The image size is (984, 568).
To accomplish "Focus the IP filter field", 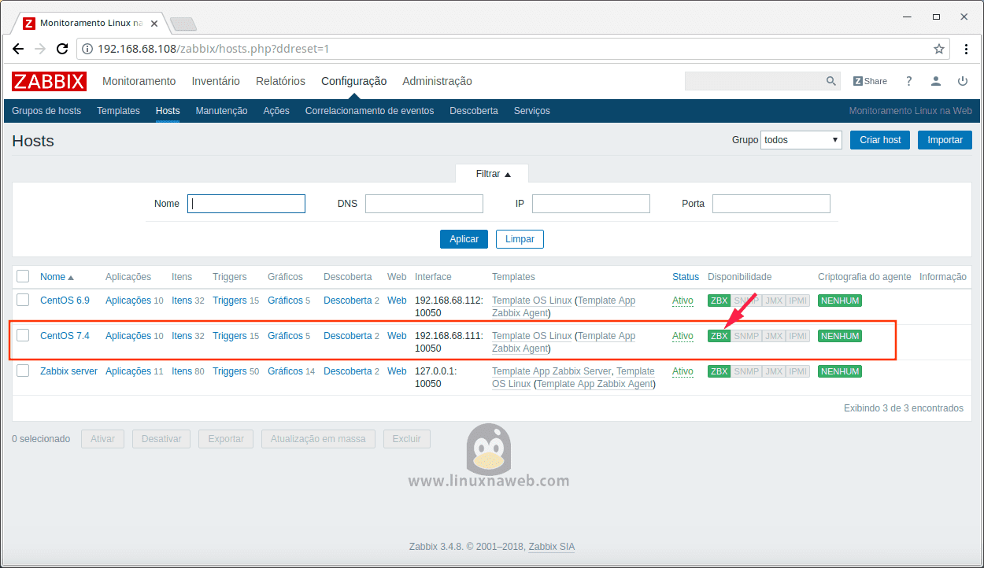I will pos(591,204).
